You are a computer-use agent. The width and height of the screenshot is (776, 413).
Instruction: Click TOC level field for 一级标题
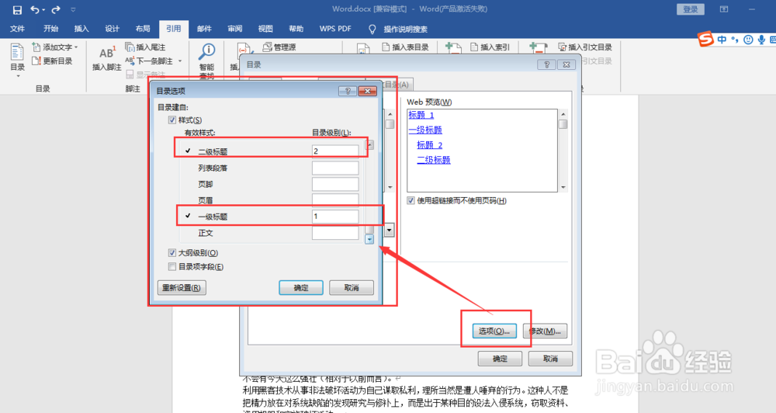click(x=335, y=217)
